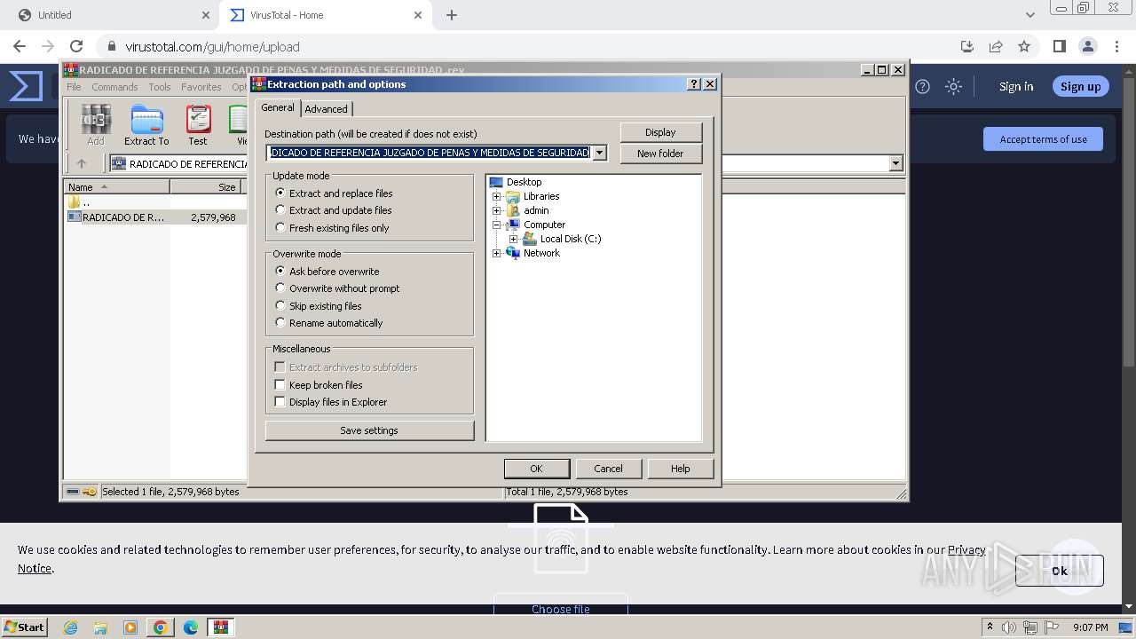Image resolution: width=1136 pixels, height=639 pixels.
Task: Expand the Network tree node
Action: (x=497, y=253)
